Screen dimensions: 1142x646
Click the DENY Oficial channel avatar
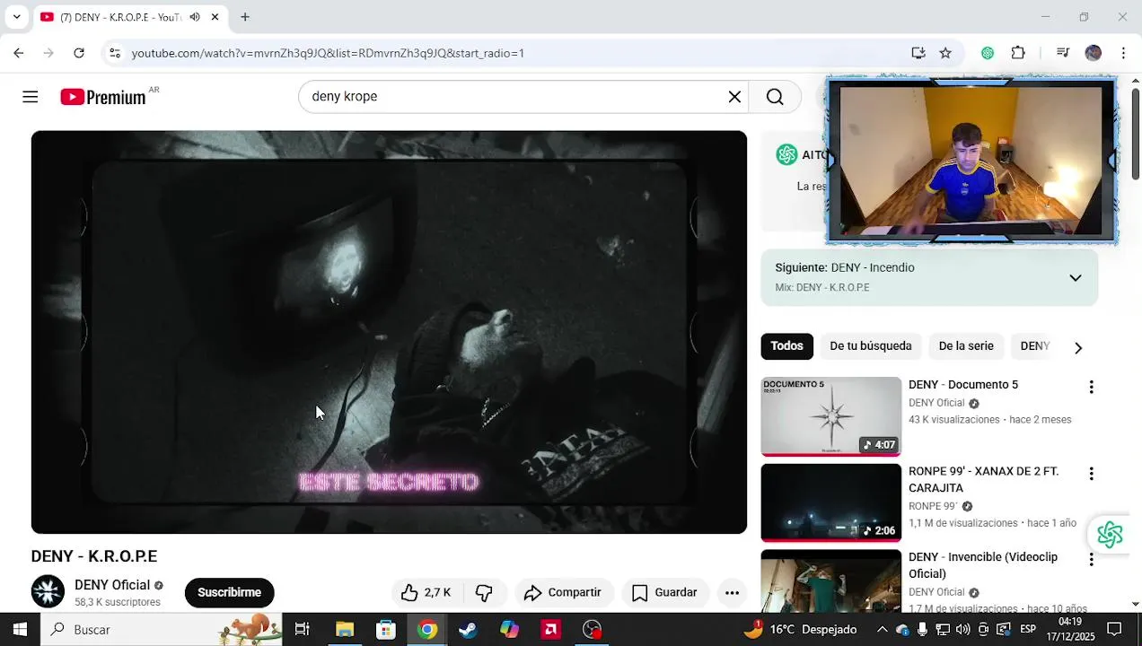[48, 592]
